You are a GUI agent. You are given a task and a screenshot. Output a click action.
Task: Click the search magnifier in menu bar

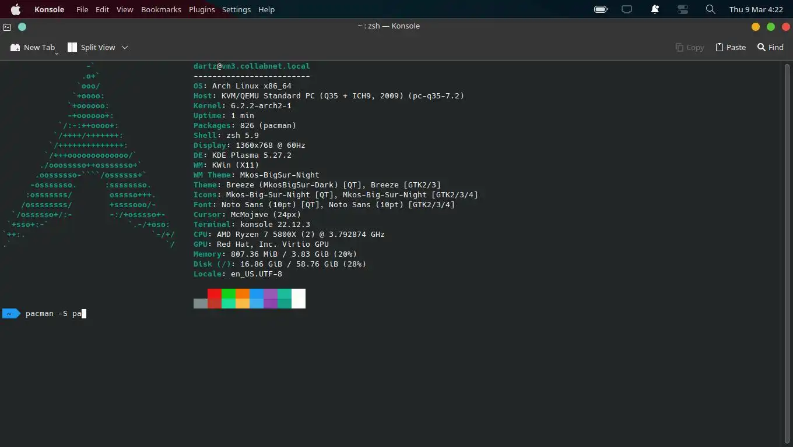tap(710, 9)
